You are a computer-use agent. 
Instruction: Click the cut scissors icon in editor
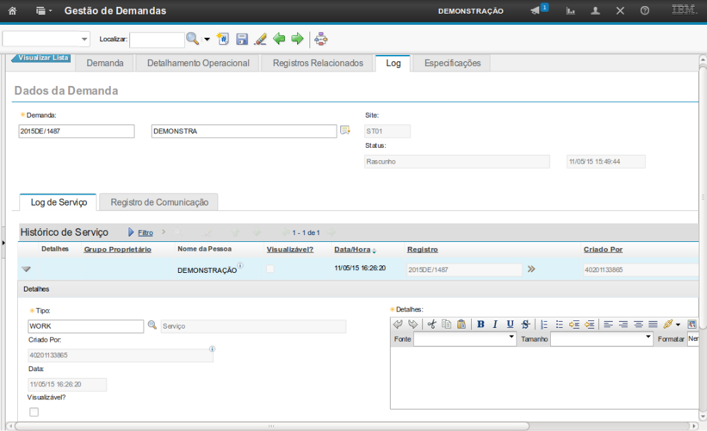[432, 324]
